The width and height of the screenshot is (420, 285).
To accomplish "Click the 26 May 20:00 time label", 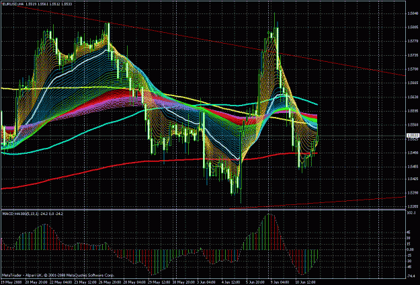I will point(108,282).
